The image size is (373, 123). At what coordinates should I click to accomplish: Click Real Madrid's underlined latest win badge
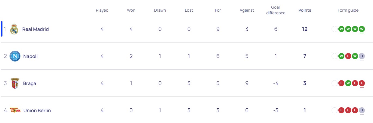coord(362,29)
